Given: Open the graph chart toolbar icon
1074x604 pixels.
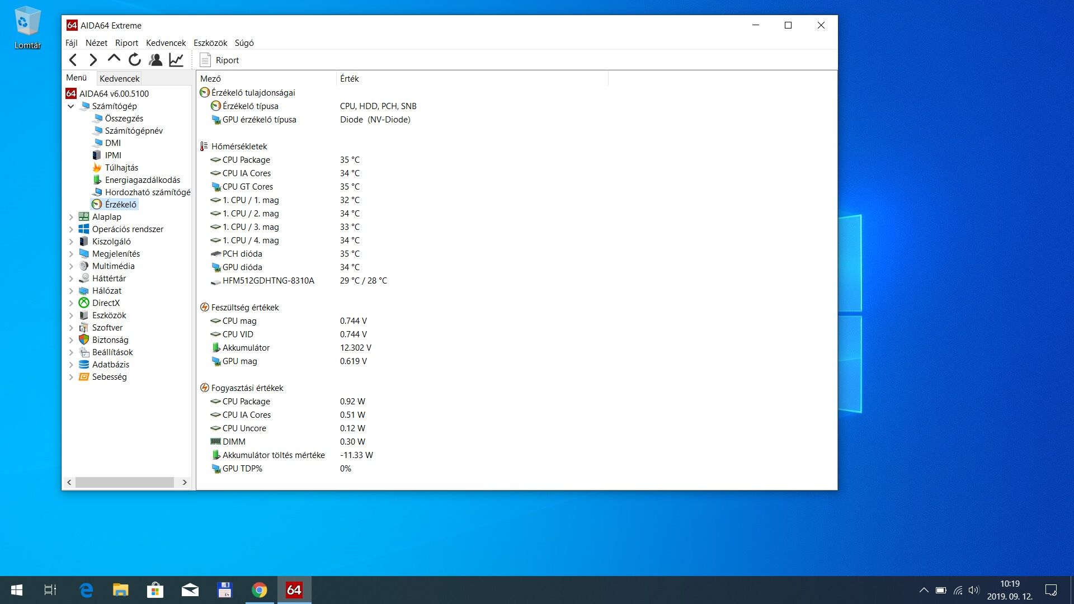Looking at the screenshot, I should (x=176, y=60).
